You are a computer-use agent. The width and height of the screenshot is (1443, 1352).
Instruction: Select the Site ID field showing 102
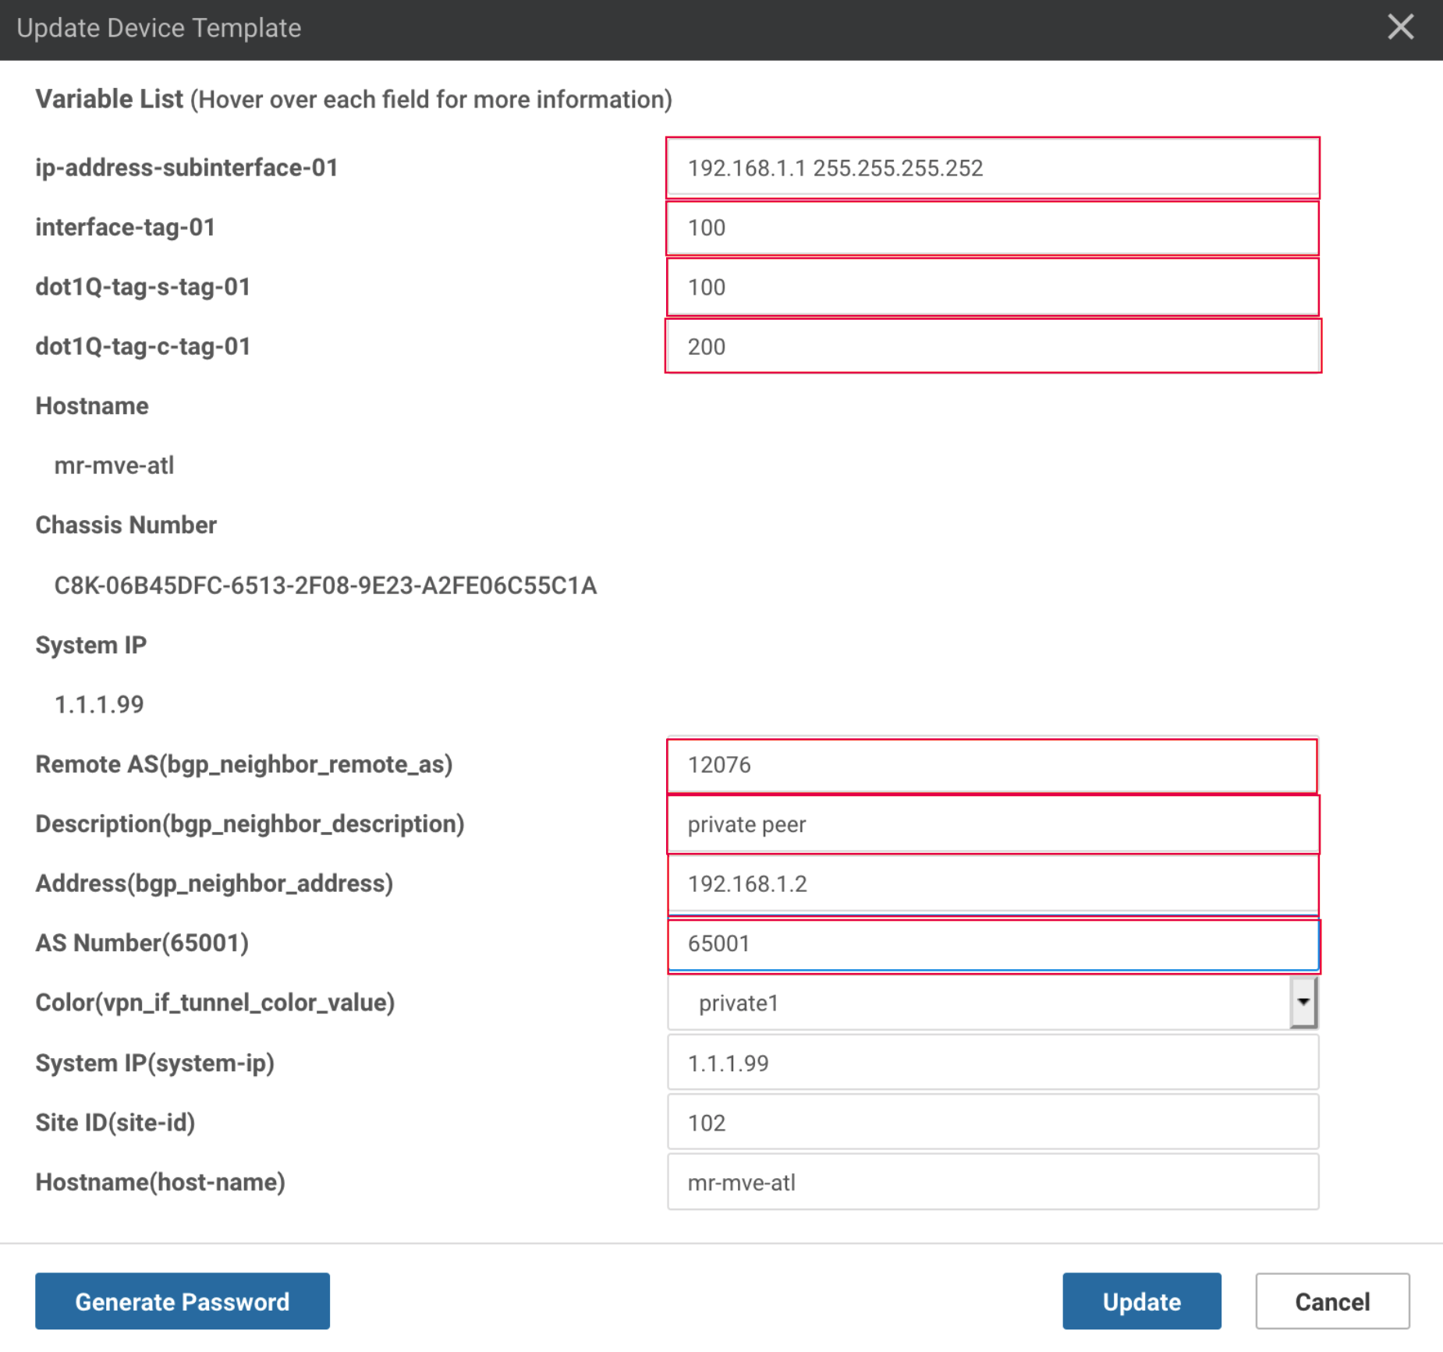(992, 1122)
